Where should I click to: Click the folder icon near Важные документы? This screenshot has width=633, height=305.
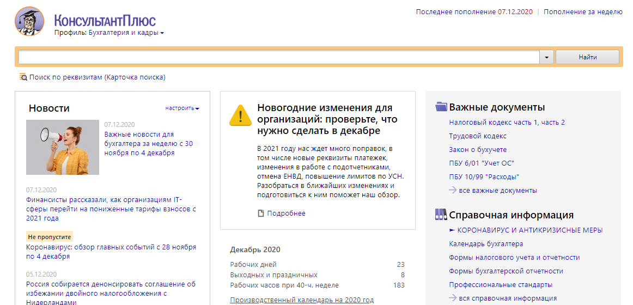pyautogui.click(x=441, y=107)
